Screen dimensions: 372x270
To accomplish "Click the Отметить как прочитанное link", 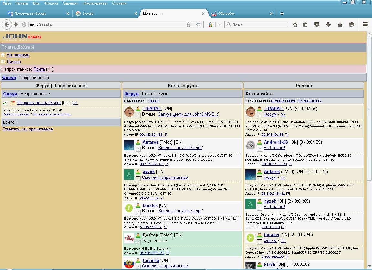I will 27,129.
